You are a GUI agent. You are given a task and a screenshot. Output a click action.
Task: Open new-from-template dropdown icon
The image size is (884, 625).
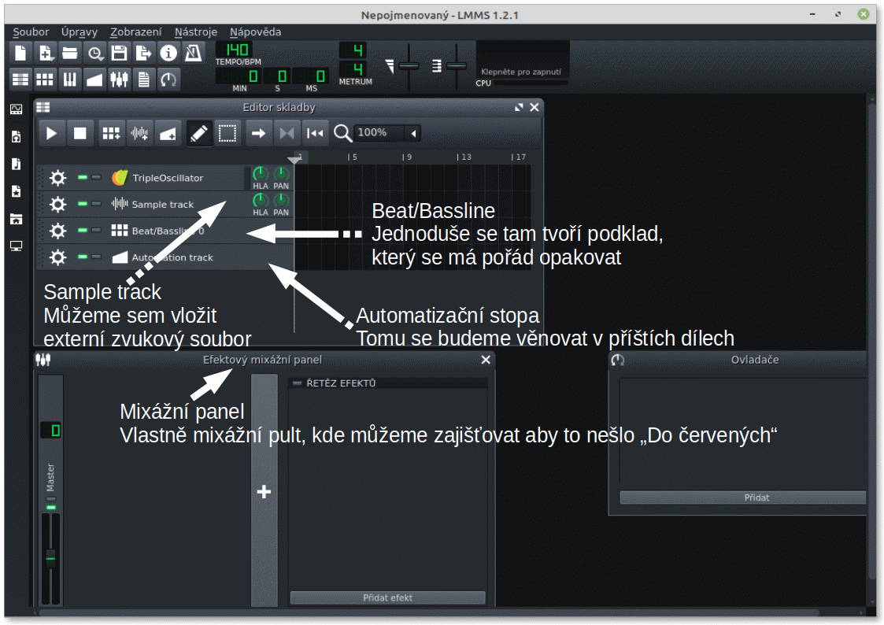click(45, 54)
